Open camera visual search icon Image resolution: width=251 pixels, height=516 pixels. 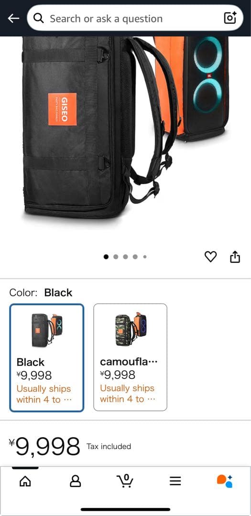pos(230,18)
